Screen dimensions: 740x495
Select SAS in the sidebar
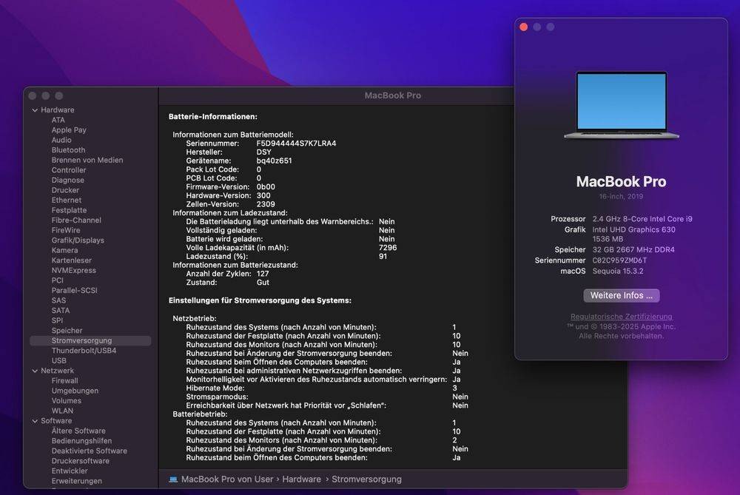[58, 300]
